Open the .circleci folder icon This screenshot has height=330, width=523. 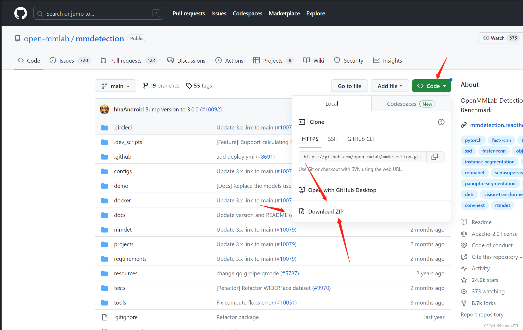pyautogui.click(x=104, y=128)
